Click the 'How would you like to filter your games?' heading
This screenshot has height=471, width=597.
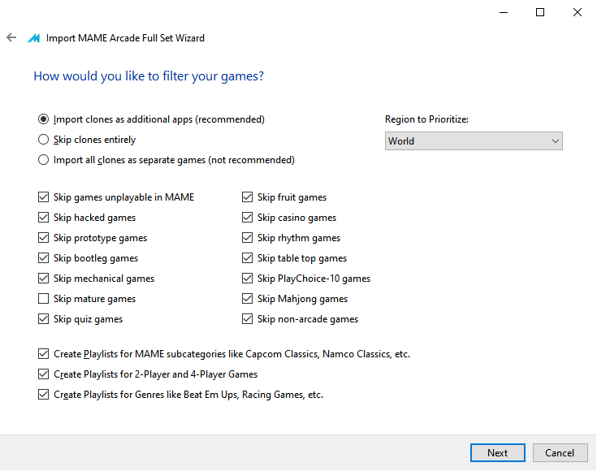click(149, 76)
